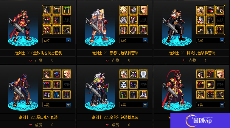Screen dimensions: 230x128
Task: Select the red-white boots icon in 2011新春 set
Action: [143, 30]
